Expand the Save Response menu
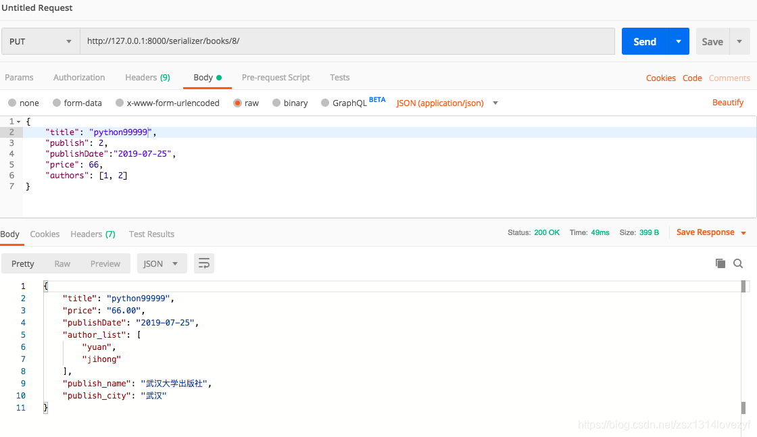757x437 pixels. pos(711,232)
